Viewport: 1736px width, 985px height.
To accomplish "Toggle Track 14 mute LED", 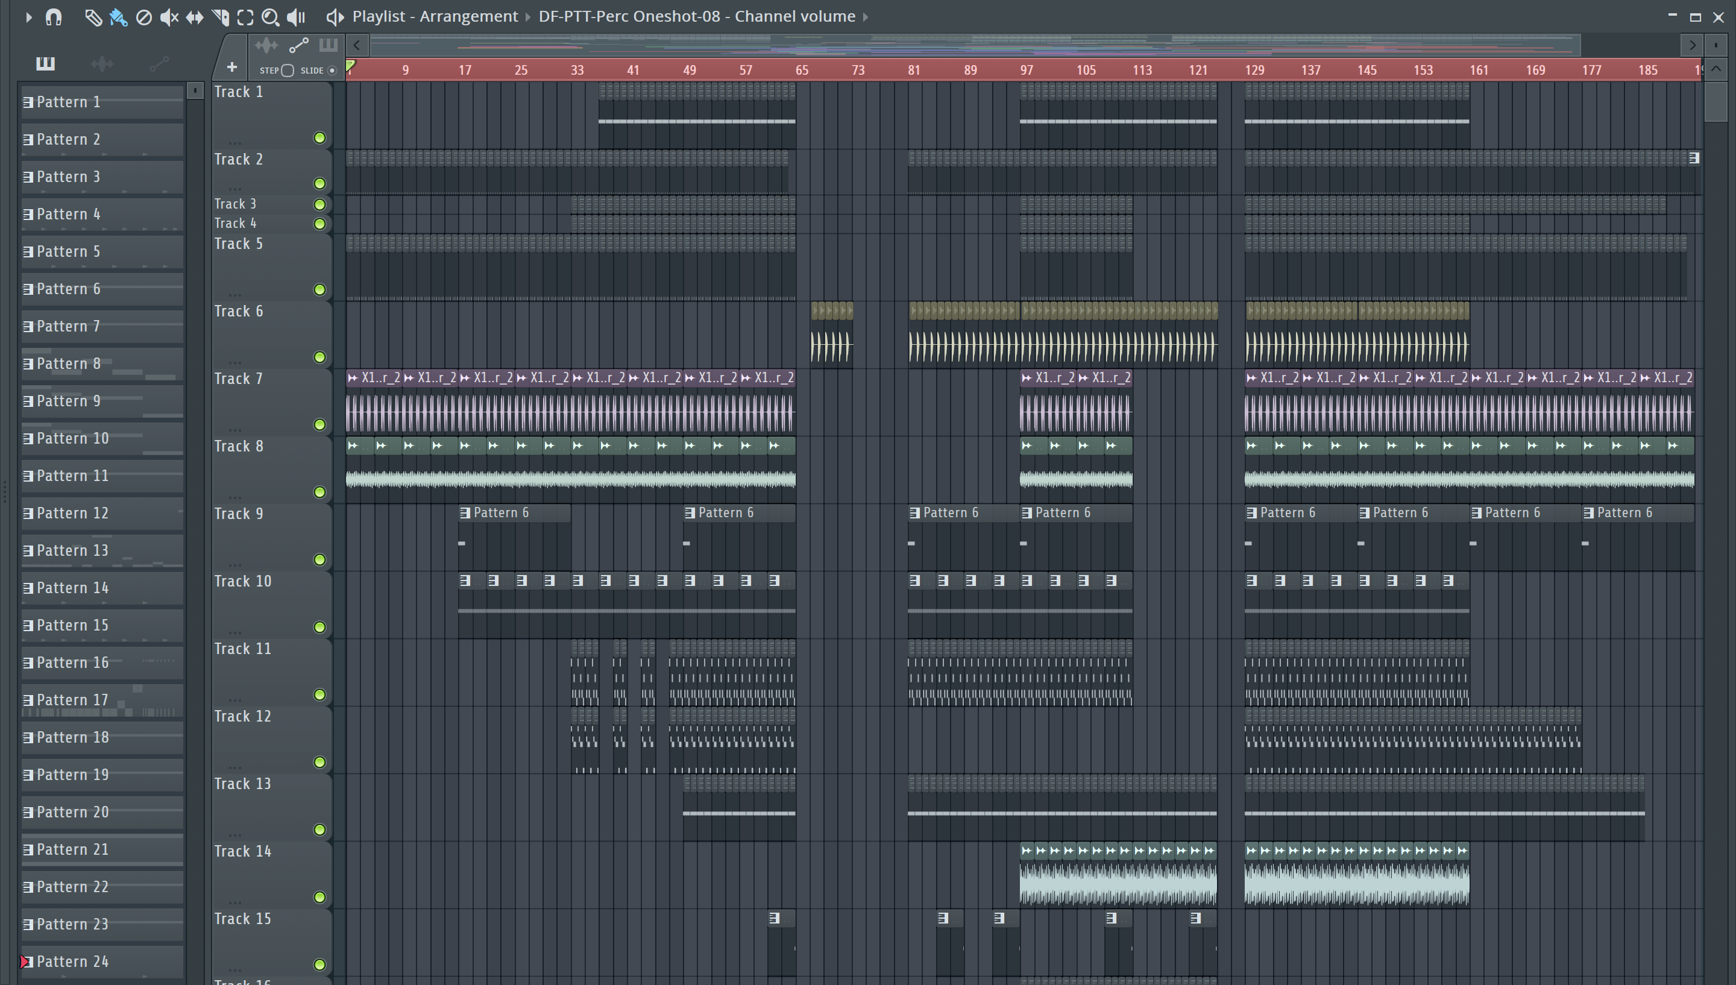I will [x=320, y=898].
